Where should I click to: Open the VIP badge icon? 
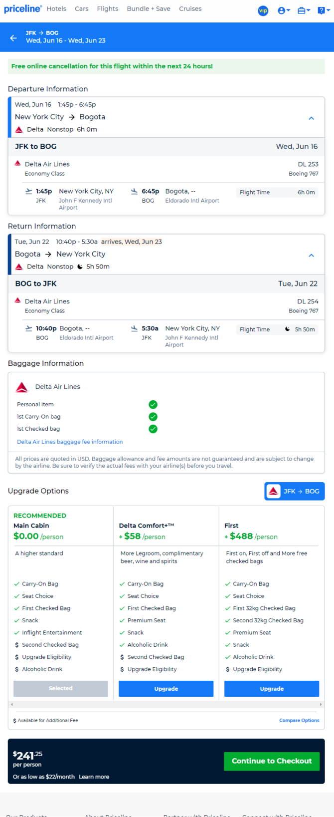coord(263,10)
